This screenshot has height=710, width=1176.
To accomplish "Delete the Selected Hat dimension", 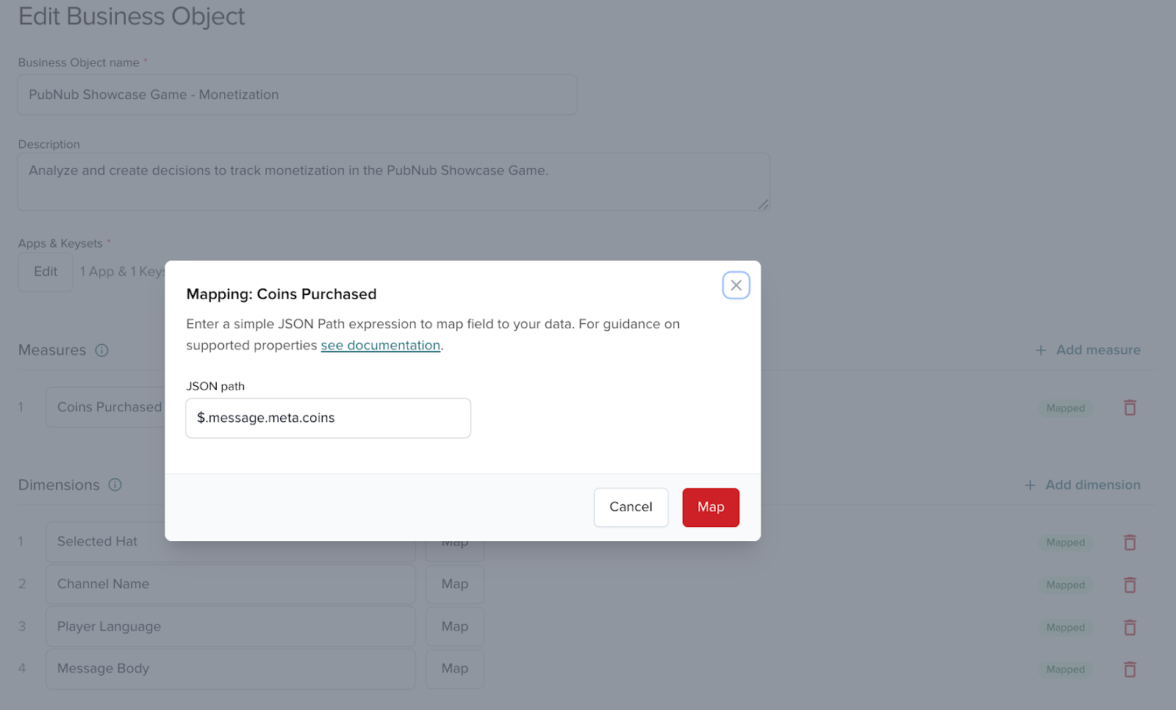I will [1130, 543].
